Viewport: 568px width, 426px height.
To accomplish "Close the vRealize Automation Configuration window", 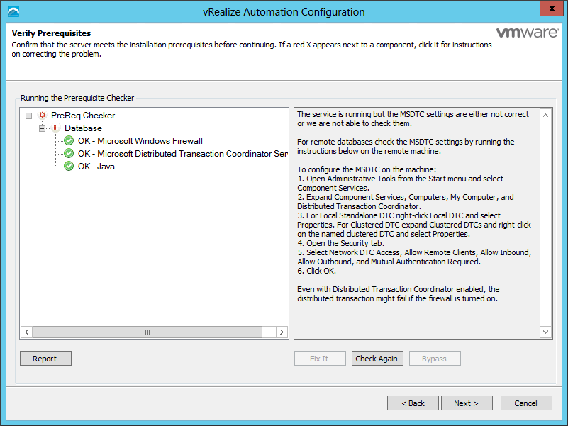I will pyautogui.click(x=552, y=9).
